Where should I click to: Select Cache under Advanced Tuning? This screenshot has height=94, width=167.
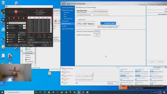[65, 17]
